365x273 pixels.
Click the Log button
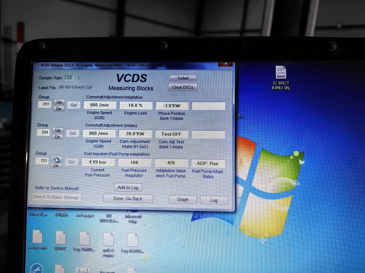[214, 200]
